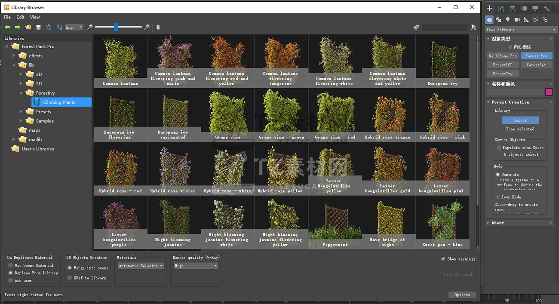This screenshot has width=559, height=304.
Task: Select the Geometry sphere category icon
Action: pyautogui.click(x=489, y=20)
